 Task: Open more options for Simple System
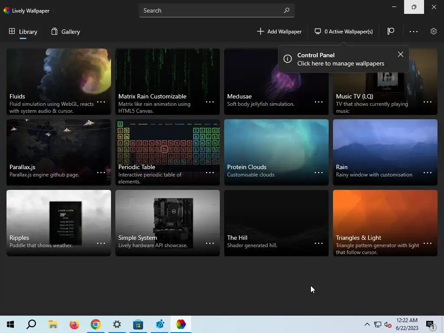point(210,243)
